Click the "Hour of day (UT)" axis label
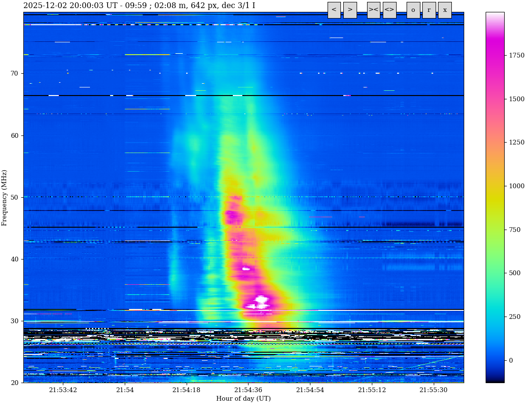Viewport: 528px width, 404px height. (x=243, y=399)
